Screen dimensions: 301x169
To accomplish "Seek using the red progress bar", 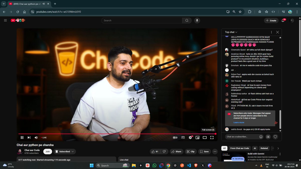I will [x=115, y=133].
